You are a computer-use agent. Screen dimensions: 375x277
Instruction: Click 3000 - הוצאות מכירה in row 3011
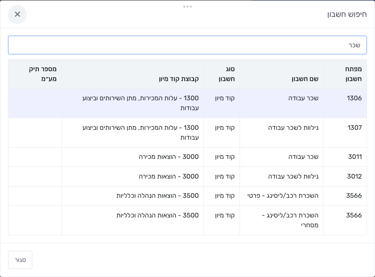click(169, 157)
